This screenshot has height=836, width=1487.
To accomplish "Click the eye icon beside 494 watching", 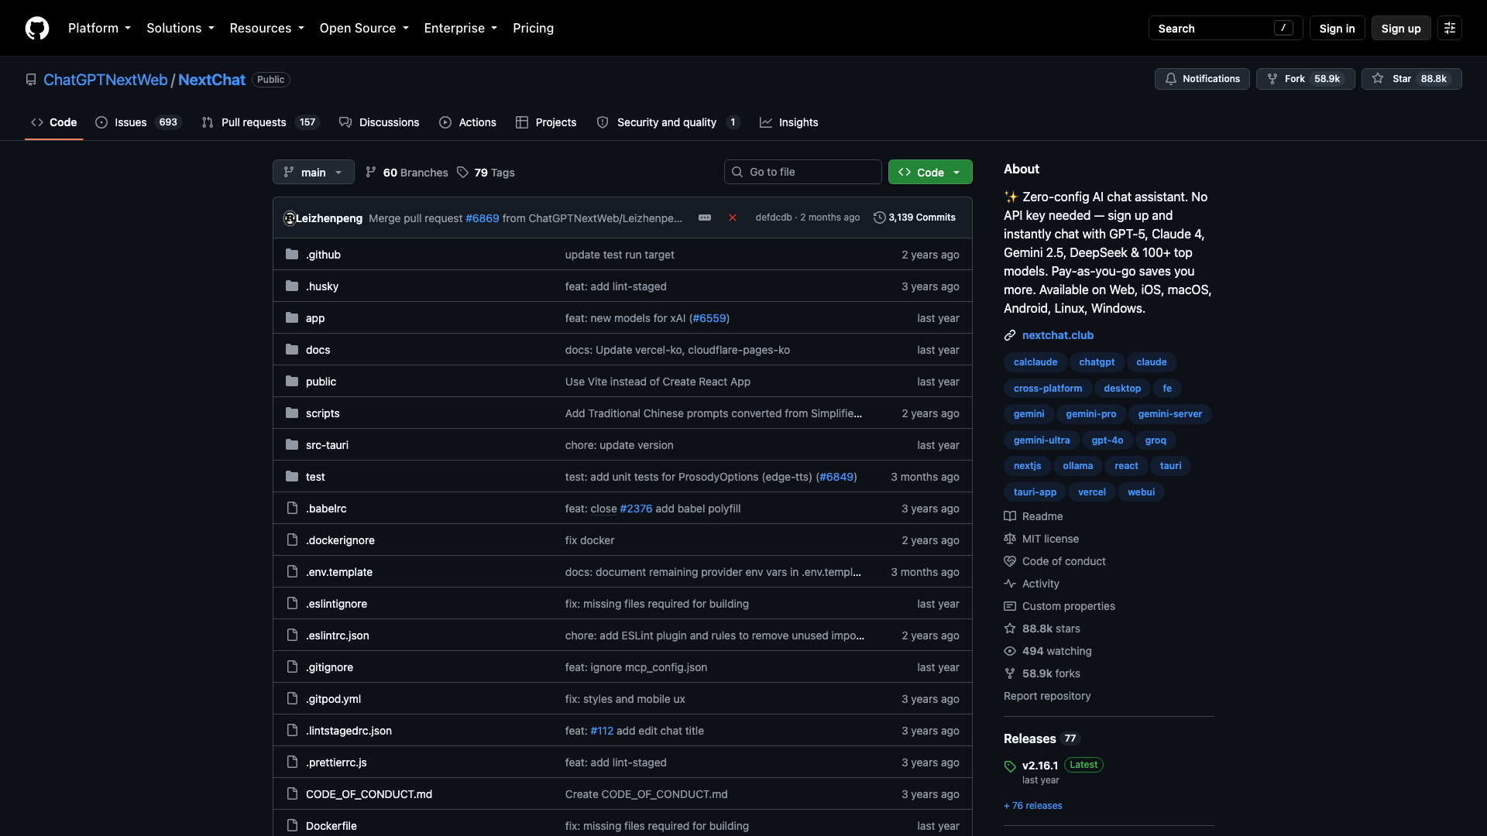I will pos(1010,651).
